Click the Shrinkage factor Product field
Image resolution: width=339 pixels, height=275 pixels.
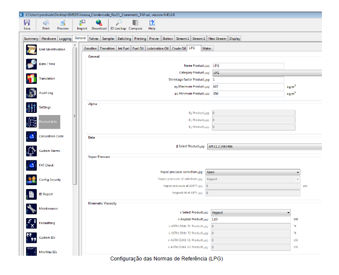[248, 80]
